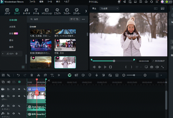Viewport: 173px width, 118px height.
Task: Toggle eye visibility on the Subtitle track
Action: tap(19, 89)
